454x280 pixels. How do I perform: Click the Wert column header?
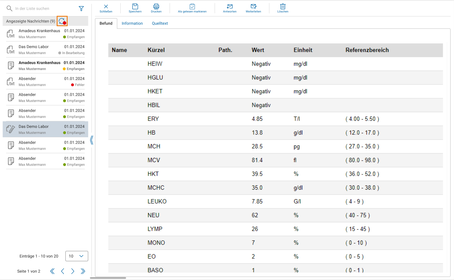pyautogui.click(x=258, y=50)
